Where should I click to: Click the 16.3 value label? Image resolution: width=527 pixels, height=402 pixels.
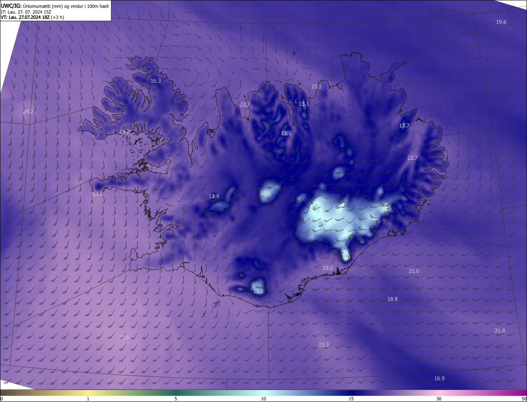pyautogui.click(x=156, y=81)
